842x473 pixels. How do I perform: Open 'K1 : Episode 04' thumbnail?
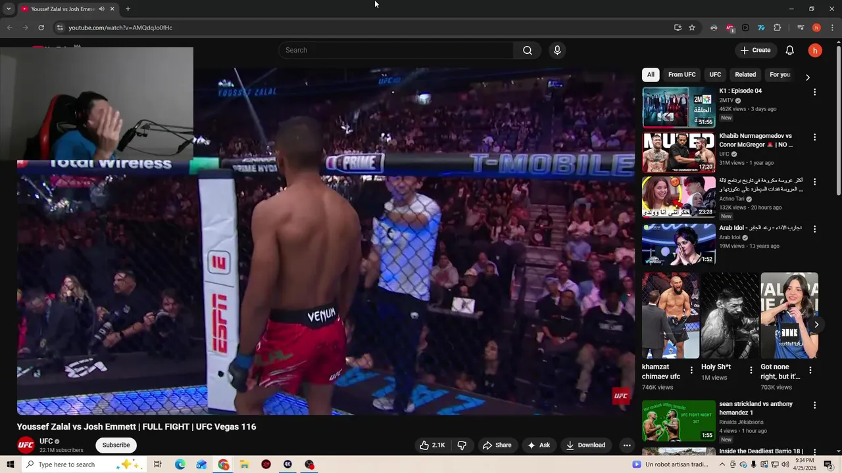[679, 107]
